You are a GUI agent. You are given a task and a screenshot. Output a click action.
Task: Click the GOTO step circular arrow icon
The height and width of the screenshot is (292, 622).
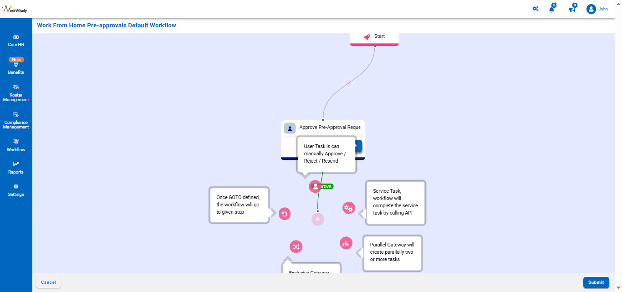point(285,214)
